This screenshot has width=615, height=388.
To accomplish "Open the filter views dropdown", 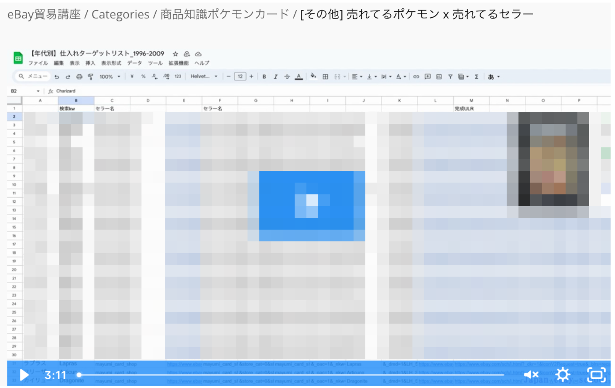I will coord(463,76).
